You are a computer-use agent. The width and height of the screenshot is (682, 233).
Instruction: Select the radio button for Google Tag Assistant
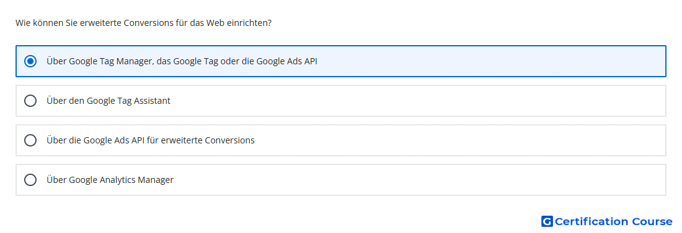point(30,101)
